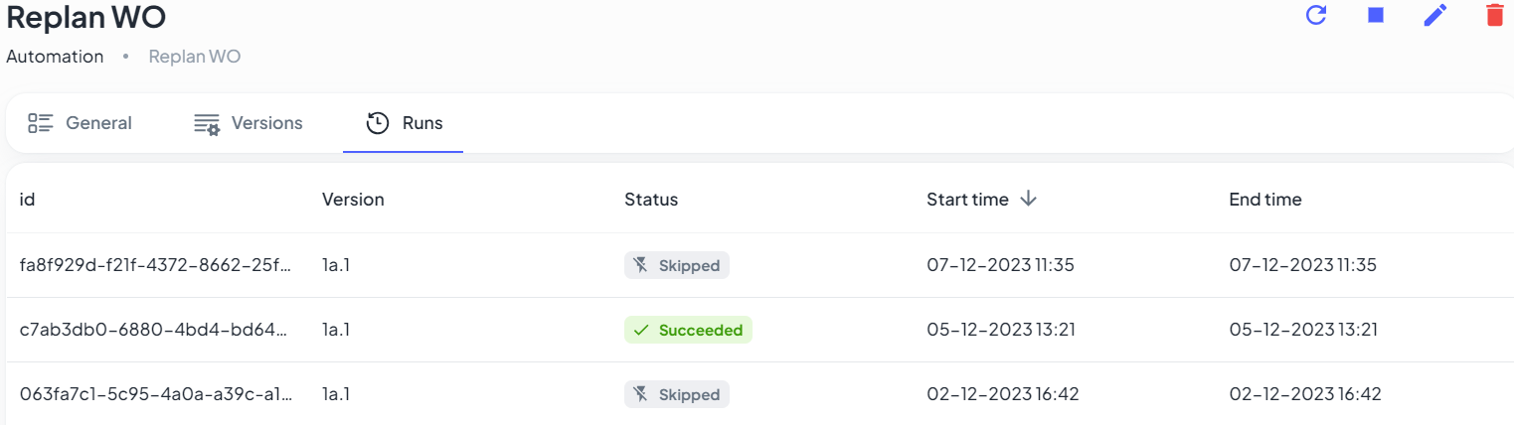Switch to the Versions tab

tap(266, 123)
